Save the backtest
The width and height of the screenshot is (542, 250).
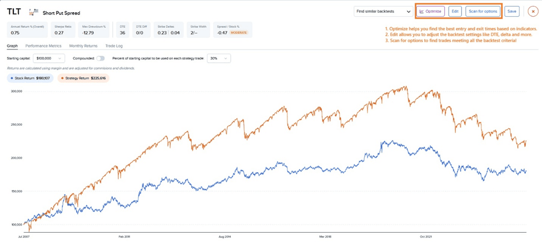511,11
